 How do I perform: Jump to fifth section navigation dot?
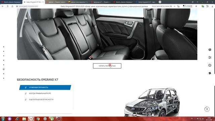(4, 65)
